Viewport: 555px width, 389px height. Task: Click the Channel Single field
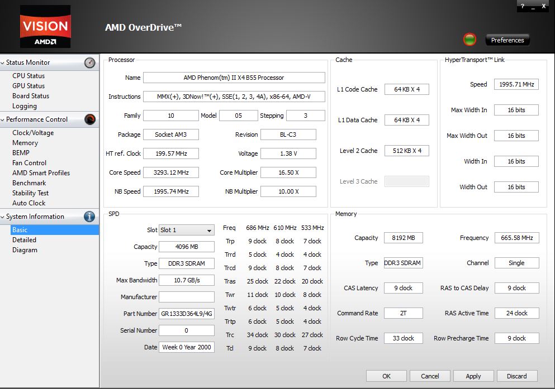tap(517, 263)
